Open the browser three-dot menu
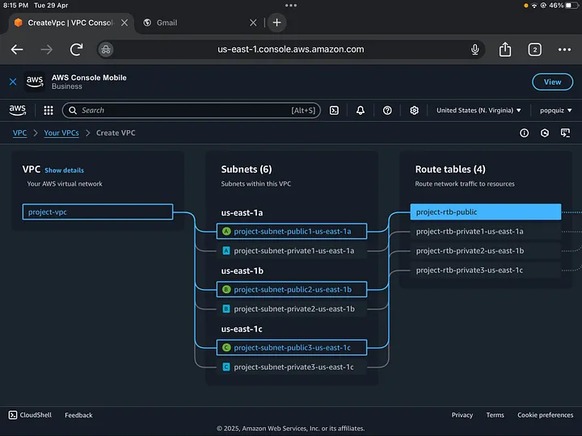 point(564,50)
